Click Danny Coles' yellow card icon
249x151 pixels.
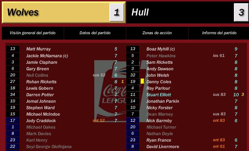coord(142,81)
